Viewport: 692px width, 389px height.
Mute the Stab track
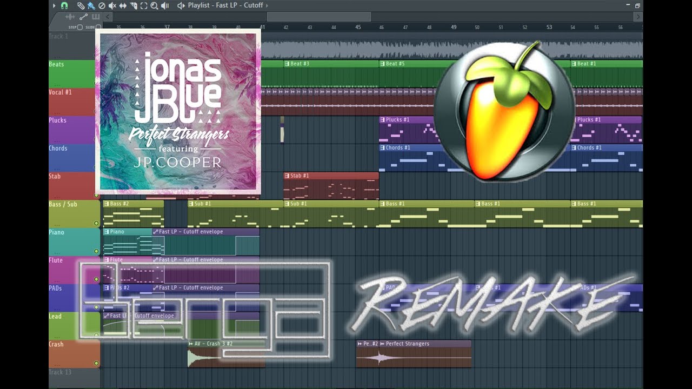pyautogui.click(x=97, y=195)
